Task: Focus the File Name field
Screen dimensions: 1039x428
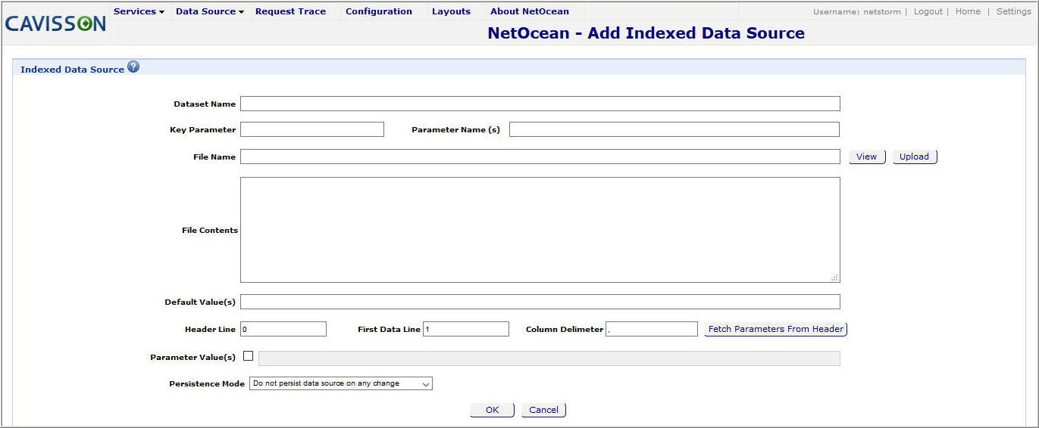Action: [x=540, y=157]
